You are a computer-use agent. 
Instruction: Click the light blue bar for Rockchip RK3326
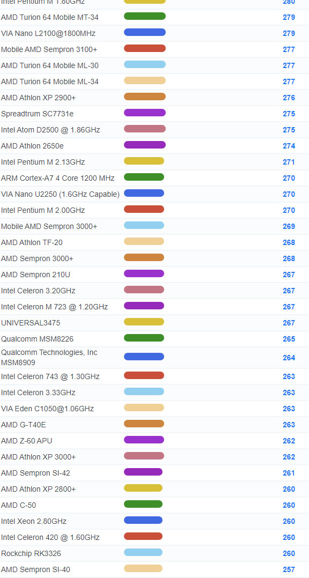[143, 552]
